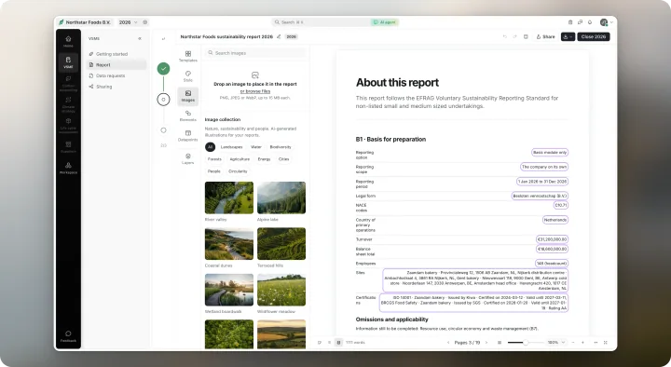Screen dimensions: 671x367
Task: Focus the Search images field
Action: [x=255, y=53]
